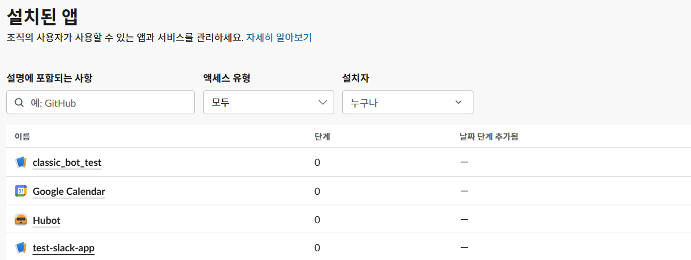This screenshot has width=691, height=260.
Task: Click the 날짜 단계 추가됨 column header
Action: [489, 136]
